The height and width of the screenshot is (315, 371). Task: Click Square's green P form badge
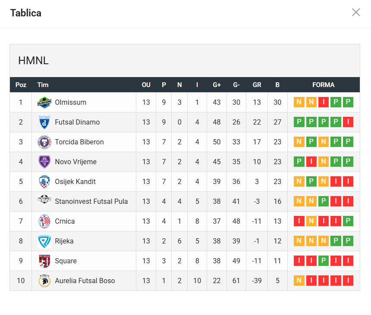[324, 261]
